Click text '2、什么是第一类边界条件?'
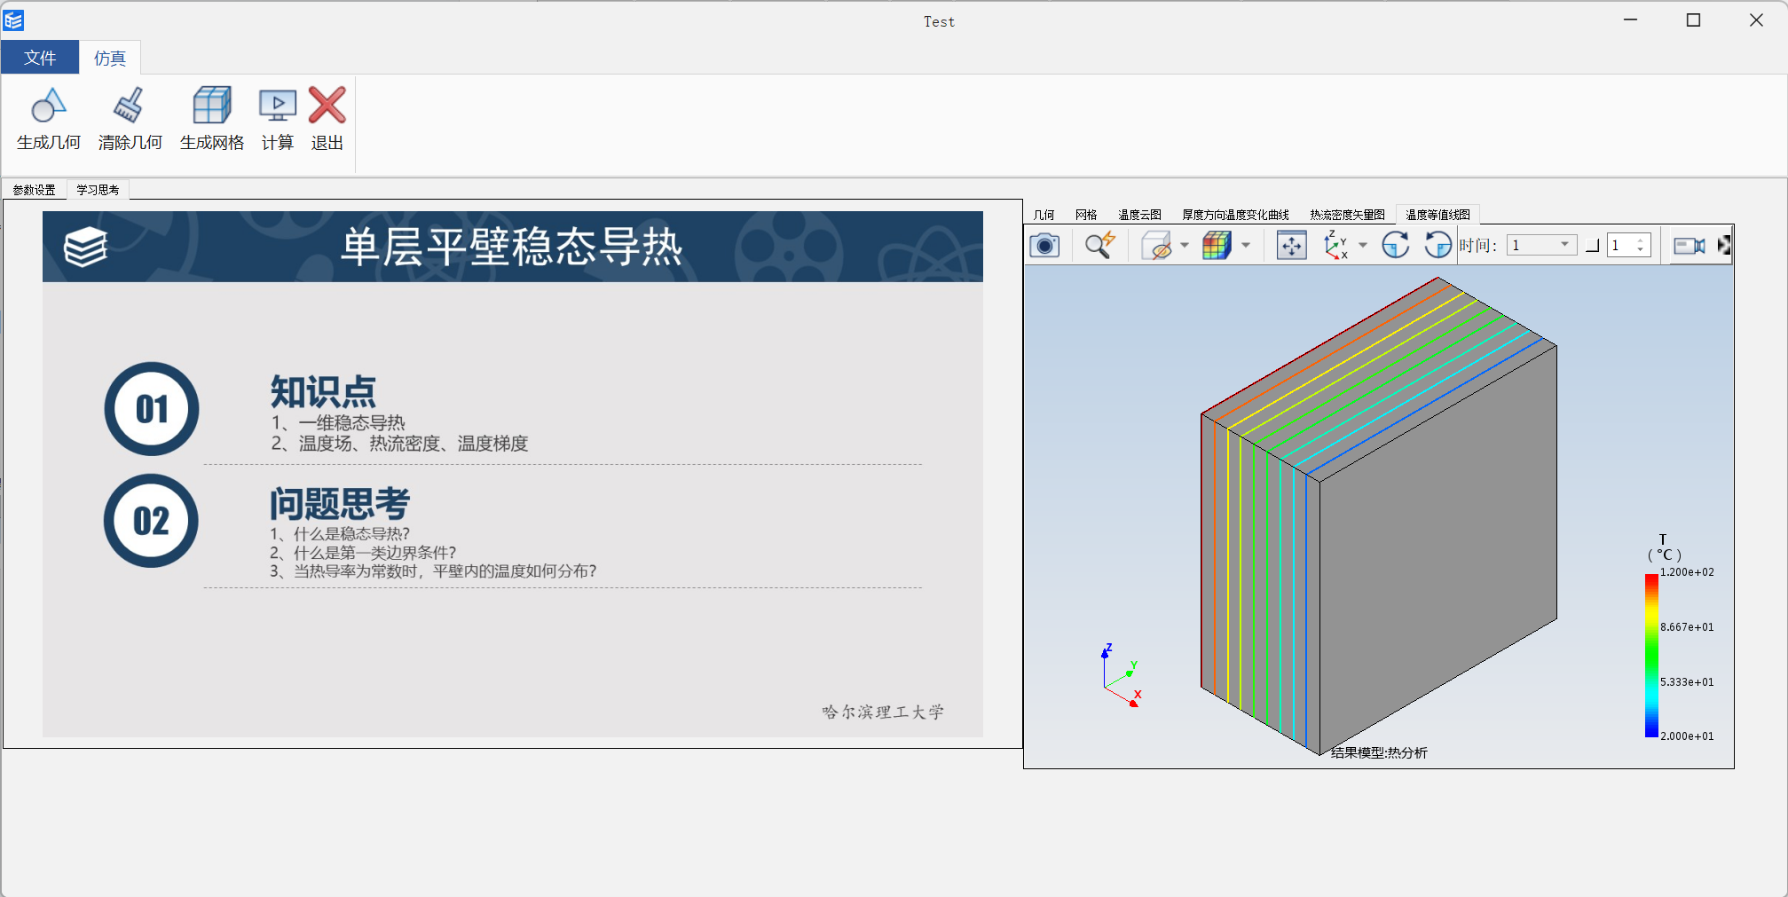This screenshot has width=1788, height=897. coord(363,552)
